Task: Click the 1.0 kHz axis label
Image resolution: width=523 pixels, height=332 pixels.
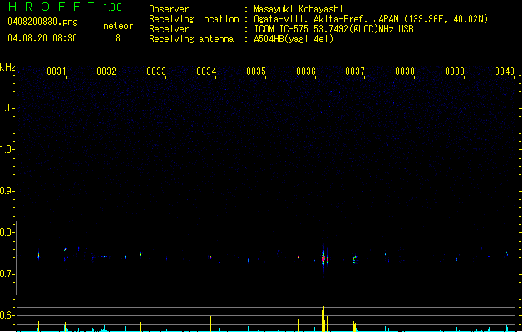Action: (x=7, y=149)
